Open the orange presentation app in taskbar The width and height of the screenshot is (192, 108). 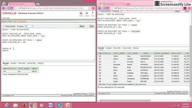pos(68,105)
